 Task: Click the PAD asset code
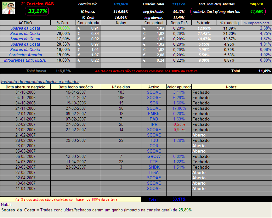pos(154,119)
